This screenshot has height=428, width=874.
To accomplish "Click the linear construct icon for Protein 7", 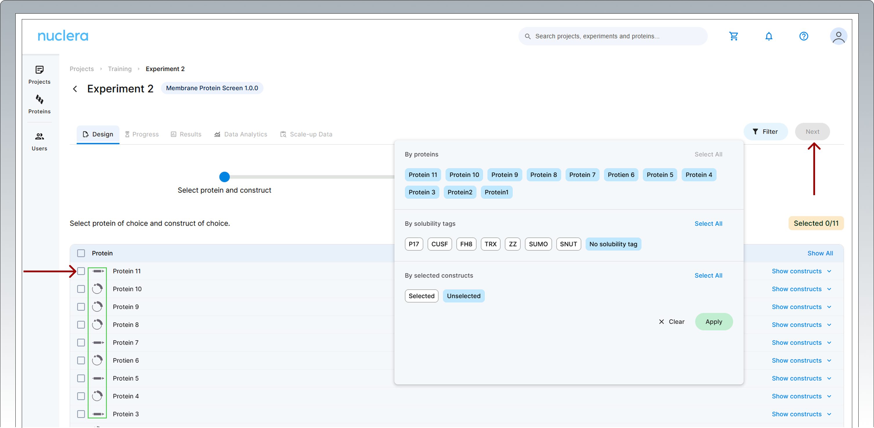I will tap(98, 343).
